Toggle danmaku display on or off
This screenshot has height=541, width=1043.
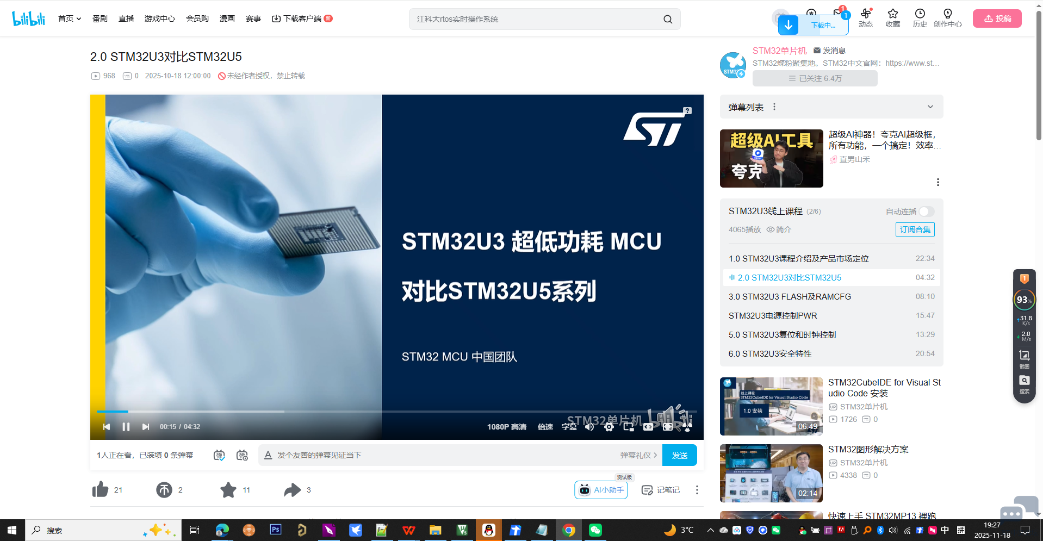(x=219, y=455)
